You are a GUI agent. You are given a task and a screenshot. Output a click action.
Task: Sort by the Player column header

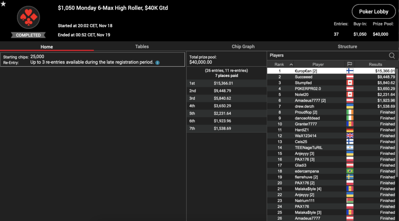click(318, 64)
